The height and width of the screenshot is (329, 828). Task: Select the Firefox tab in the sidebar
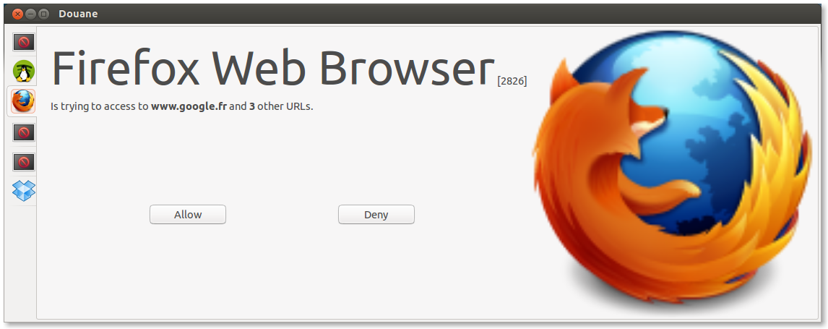click(23, 101)
